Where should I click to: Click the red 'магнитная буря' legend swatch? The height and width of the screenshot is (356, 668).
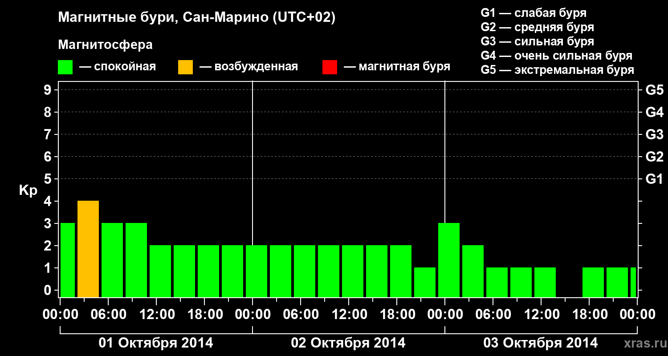coord(330,67)
